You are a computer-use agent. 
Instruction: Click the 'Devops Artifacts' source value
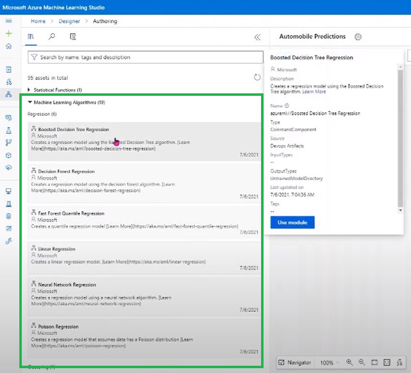287,146
